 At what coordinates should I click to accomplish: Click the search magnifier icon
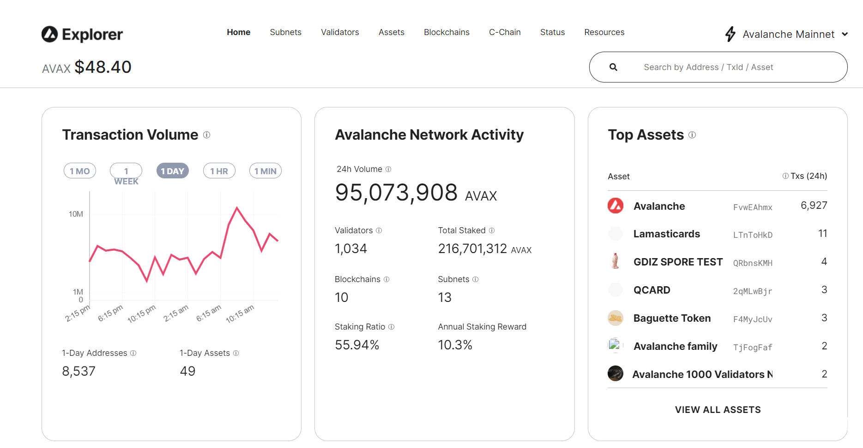613,67
